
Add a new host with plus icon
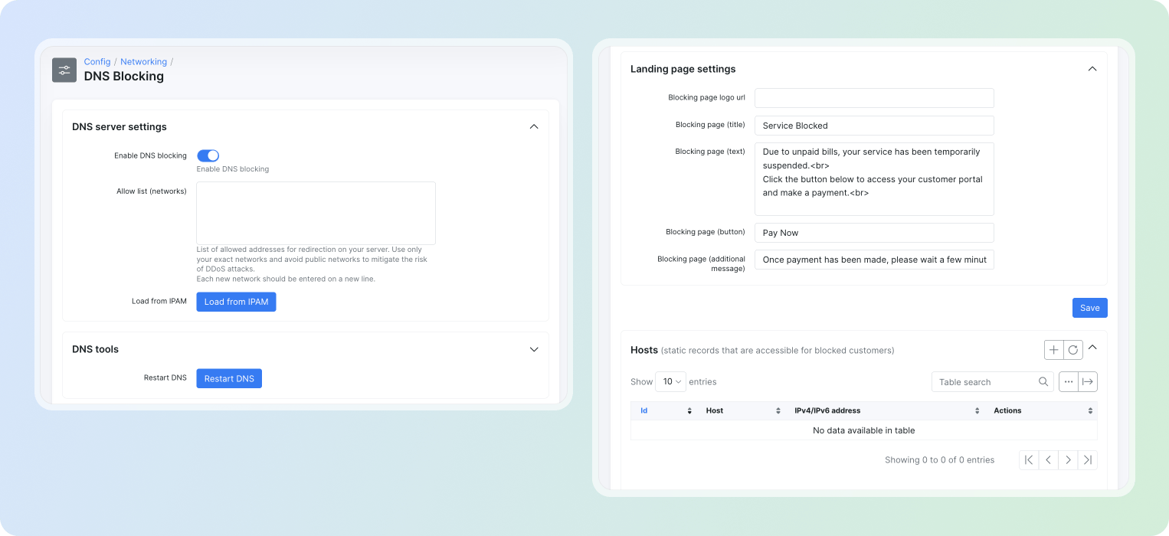tap(1054, 350)
